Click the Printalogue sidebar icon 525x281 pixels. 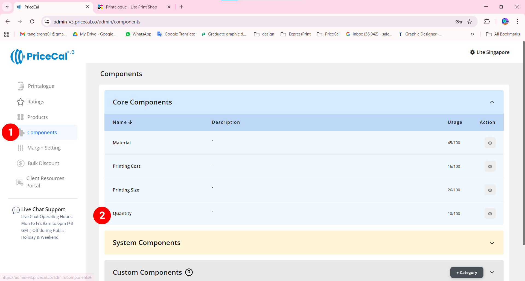pos(21,86)
